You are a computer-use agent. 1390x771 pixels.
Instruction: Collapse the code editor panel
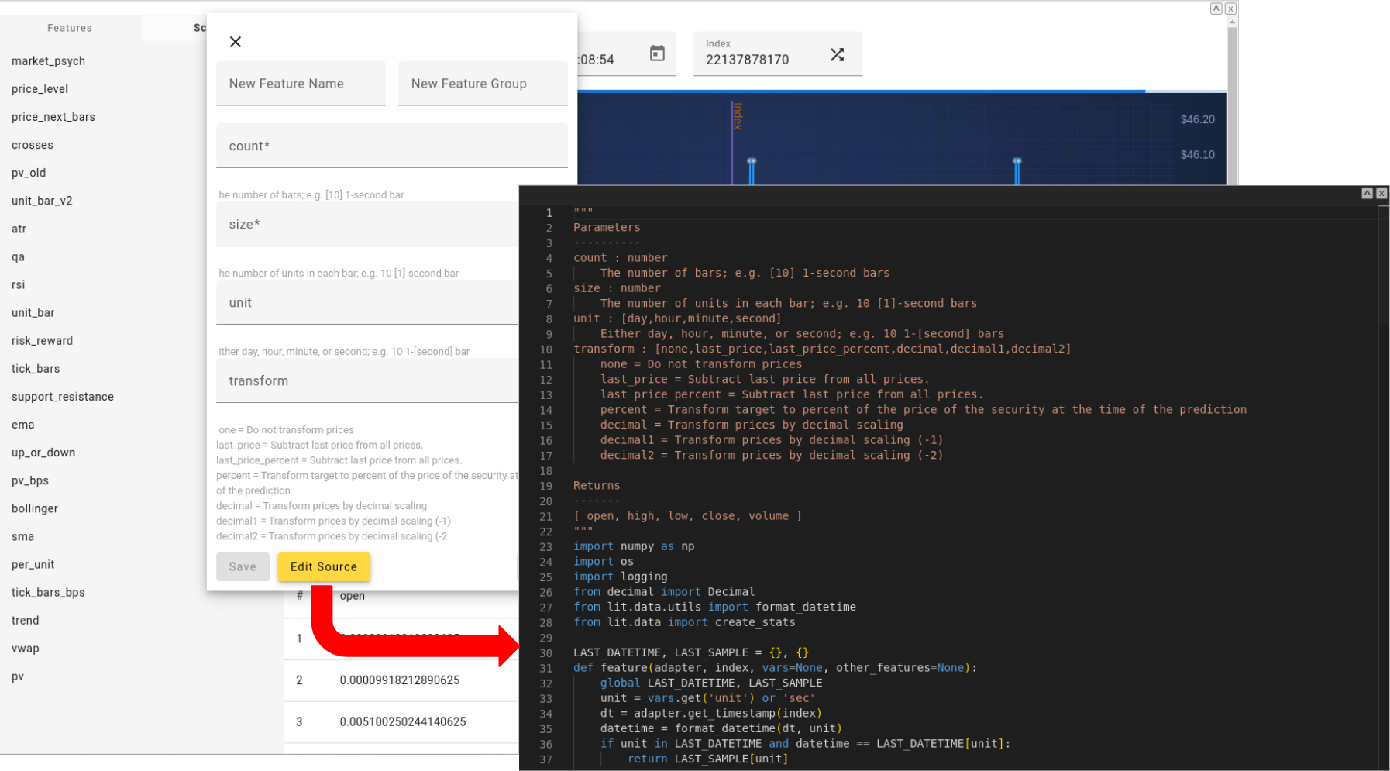pos(1367,193)
